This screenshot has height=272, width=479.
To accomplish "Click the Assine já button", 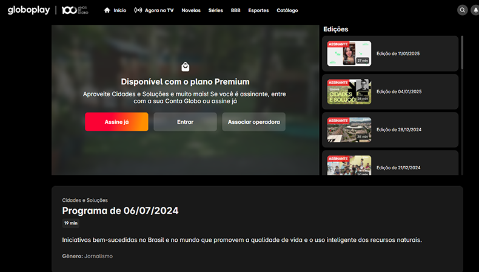I will (116, 122).
